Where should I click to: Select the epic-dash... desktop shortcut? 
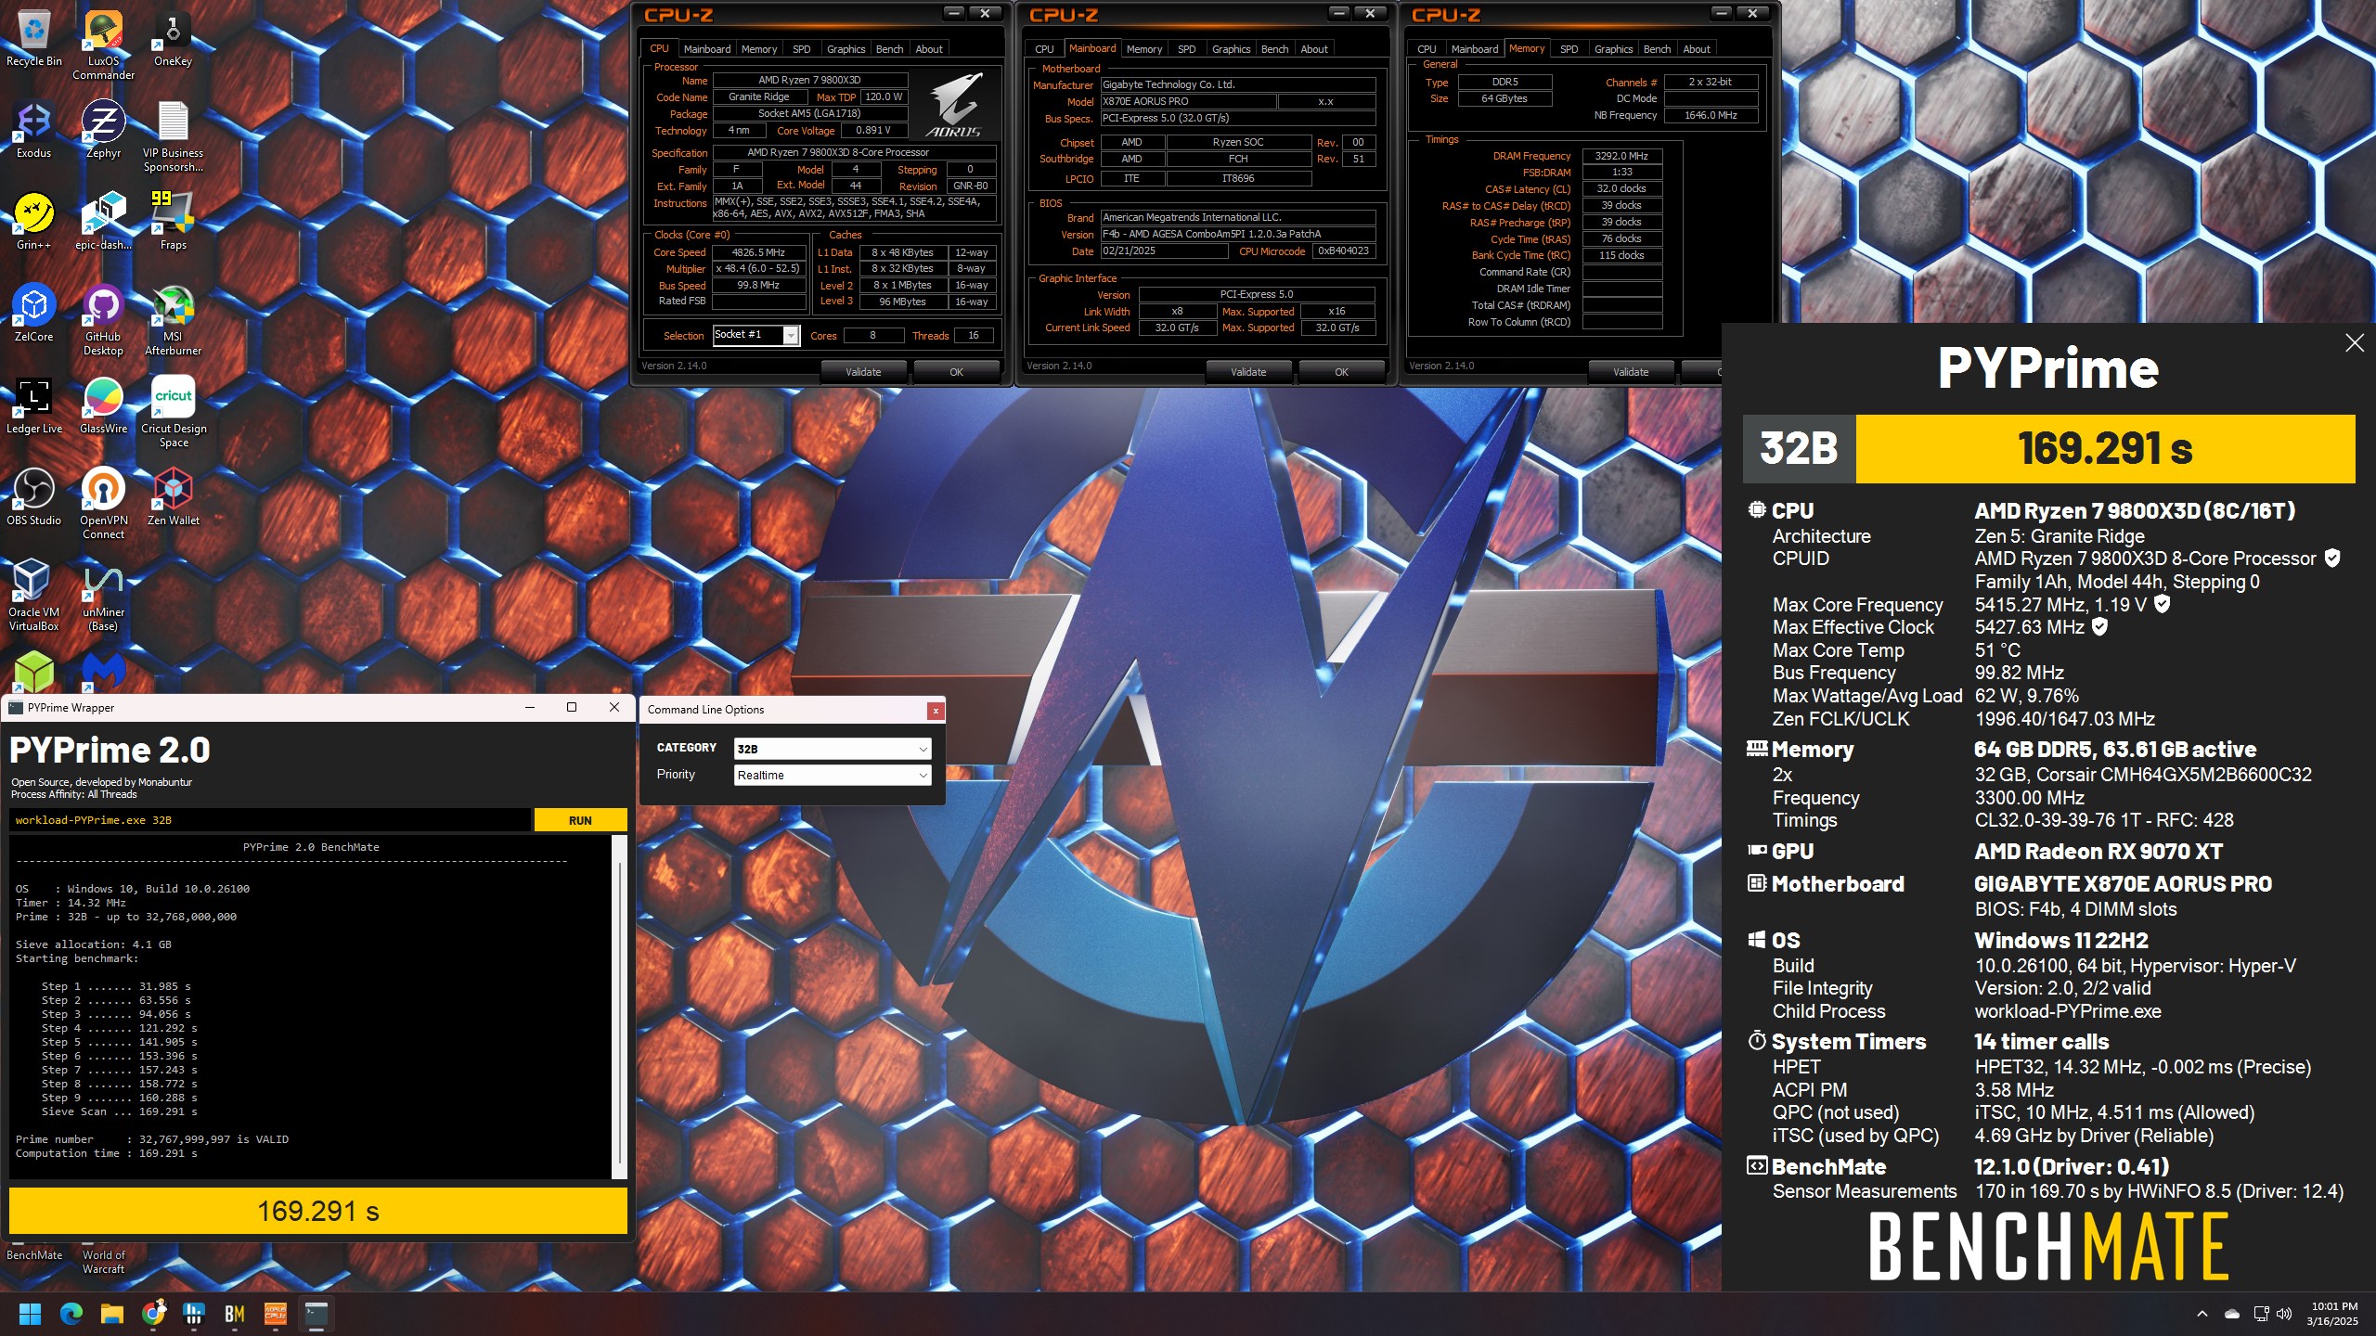tap(103, 223)
